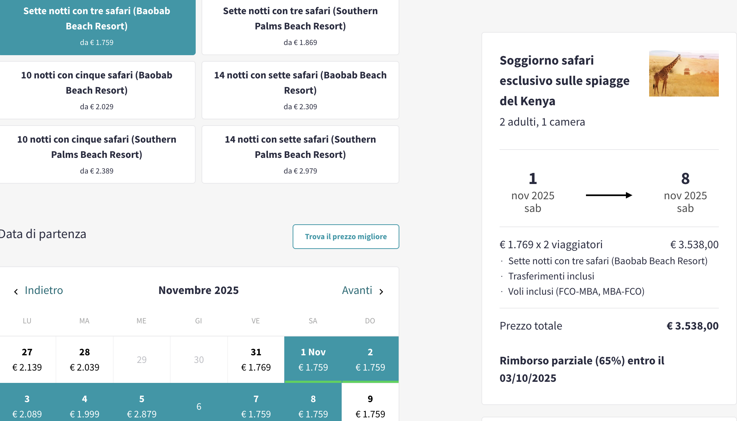The image size is (737, 421).
Task: Pick 14 notti con sette safari Baobab package
Action: [300, 90]
